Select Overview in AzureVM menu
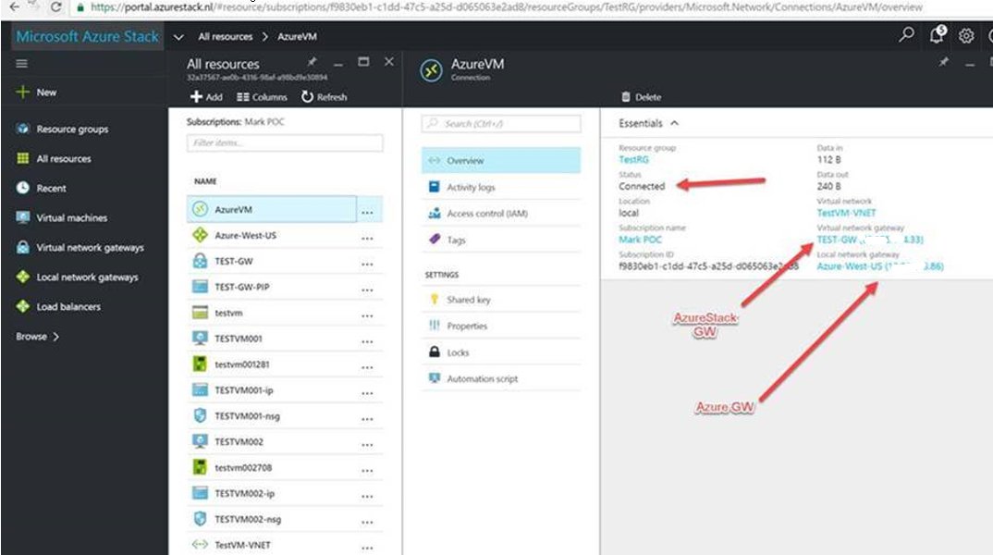993x555 pixels. pyautogui.click(x=501, y=160)
